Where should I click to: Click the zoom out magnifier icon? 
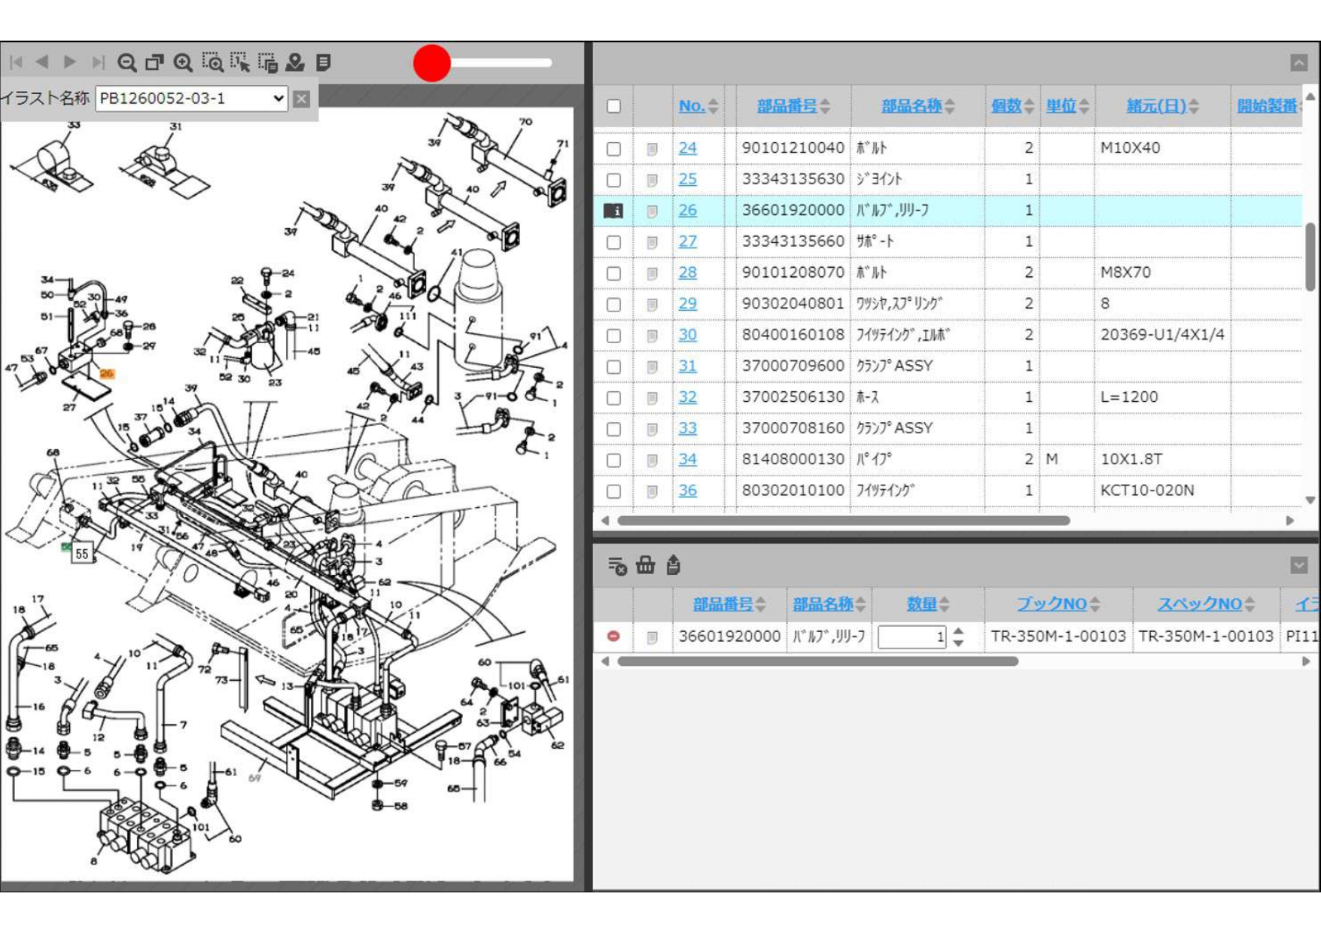click(126, 62)
